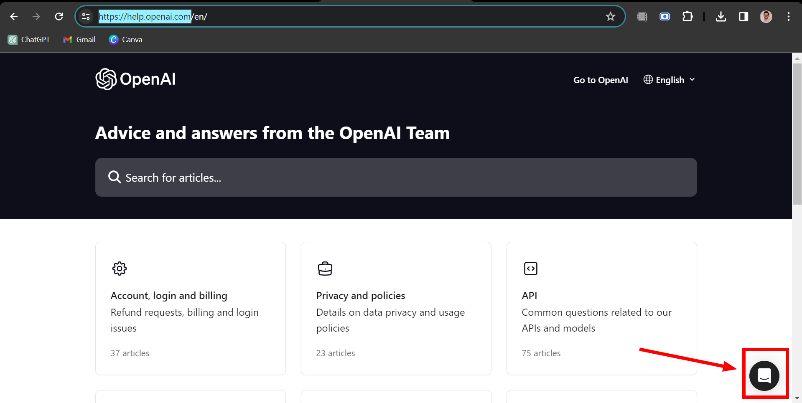Click the page's vertical scrollbar thumb
This screenshot has width=802, height=403.
tap(797, 134)
